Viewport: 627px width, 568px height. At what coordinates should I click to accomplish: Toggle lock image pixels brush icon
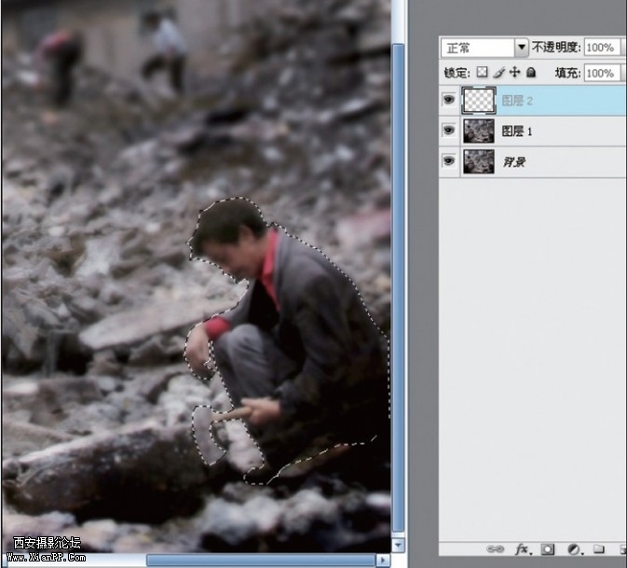[498, 73]
